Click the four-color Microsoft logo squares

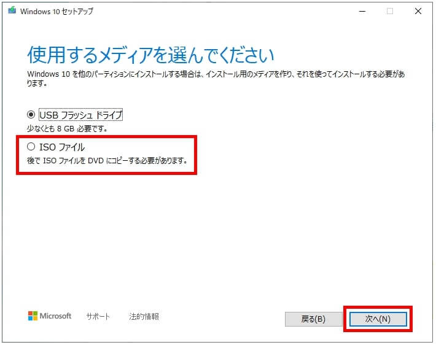pyautogui.click(x=33, y=316)
